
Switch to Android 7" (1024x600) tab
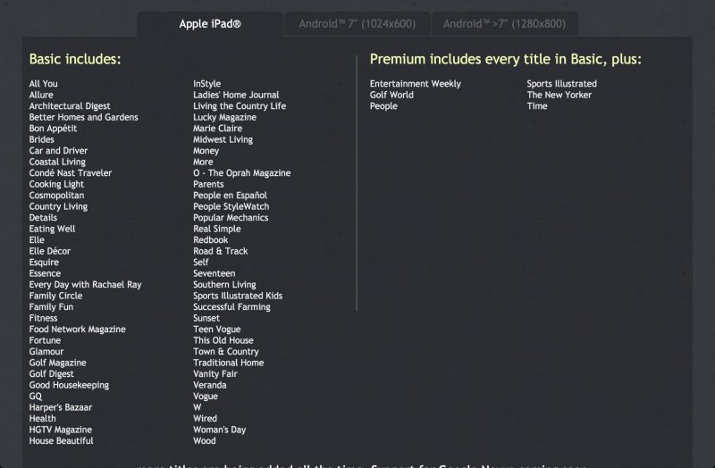[356, 24]
